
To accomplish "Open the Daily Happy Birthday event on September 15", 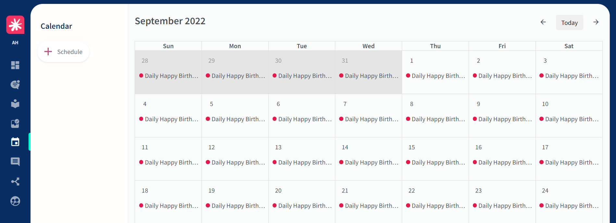I will [x=435, y=162].
